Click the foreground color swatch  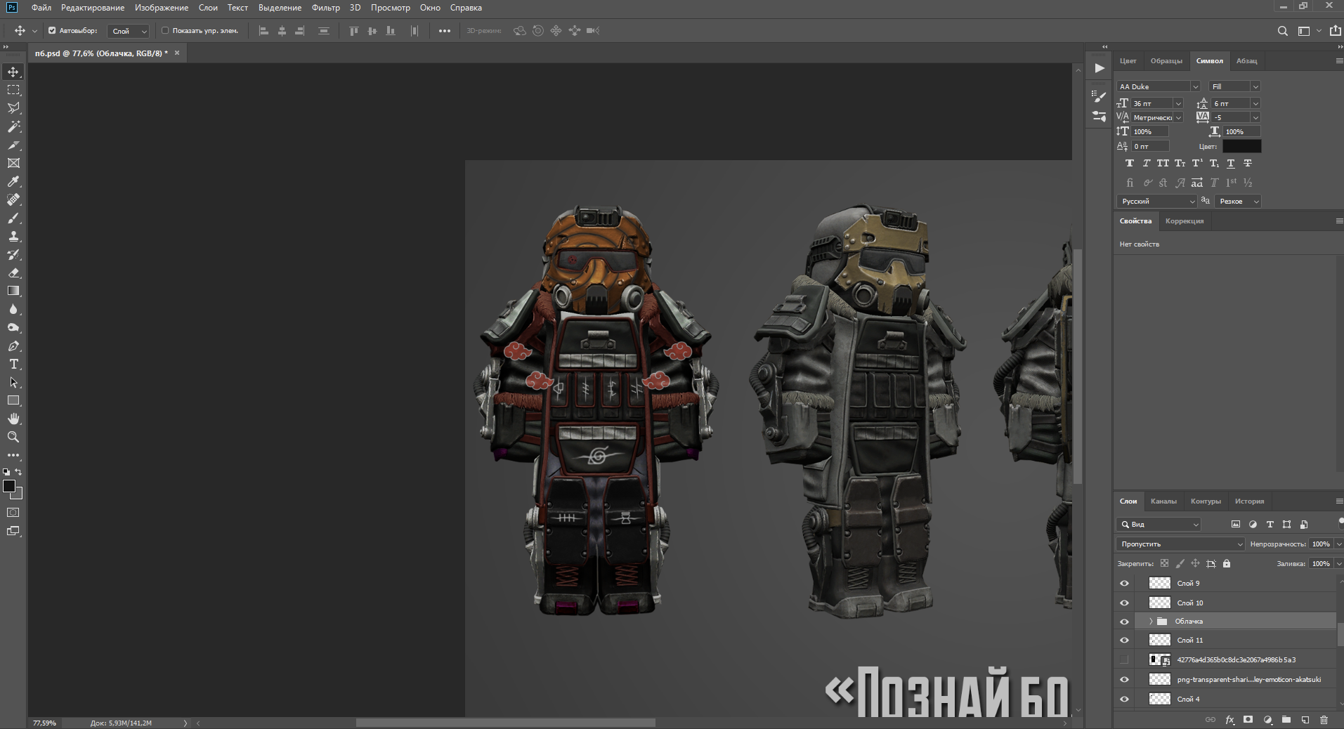(x=9, y=486)
